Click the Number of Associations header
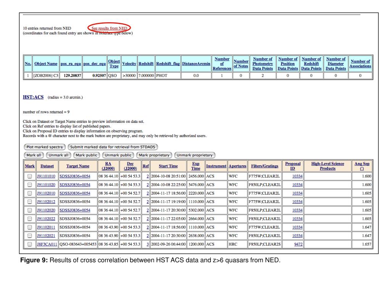 (x=360, y=64)
